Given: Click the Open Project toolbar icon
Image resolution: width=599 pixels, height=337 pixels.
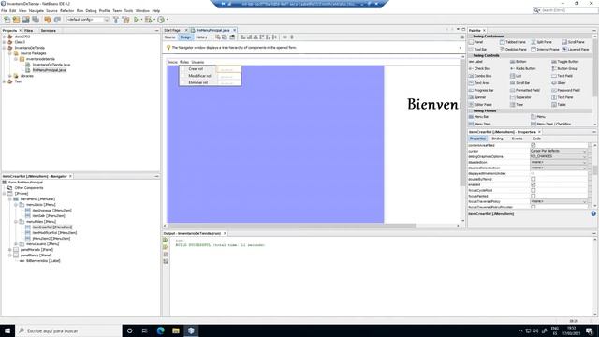Looking at the screenshot, I should pos(26,20).
